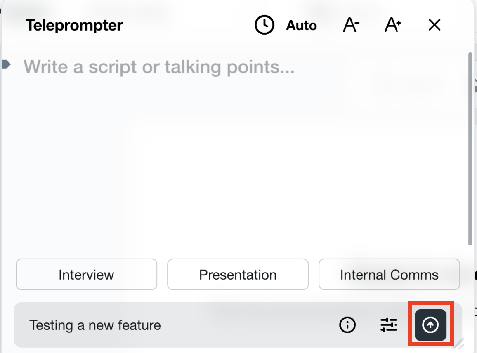Screen dimensions: 477x353
Task: Click the script position marker arrow
Action: pyautogui.click(x=6, y=64)
